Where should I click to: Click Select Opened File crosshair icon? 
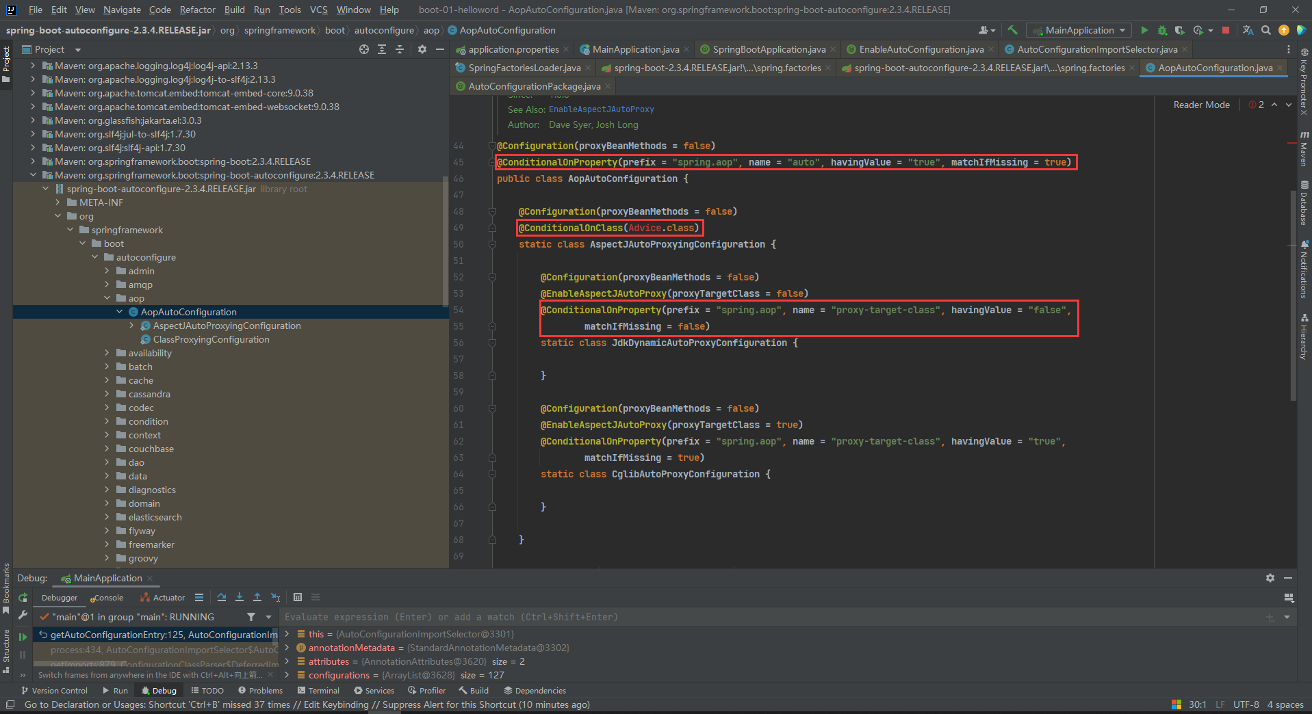tap(364, 49)
